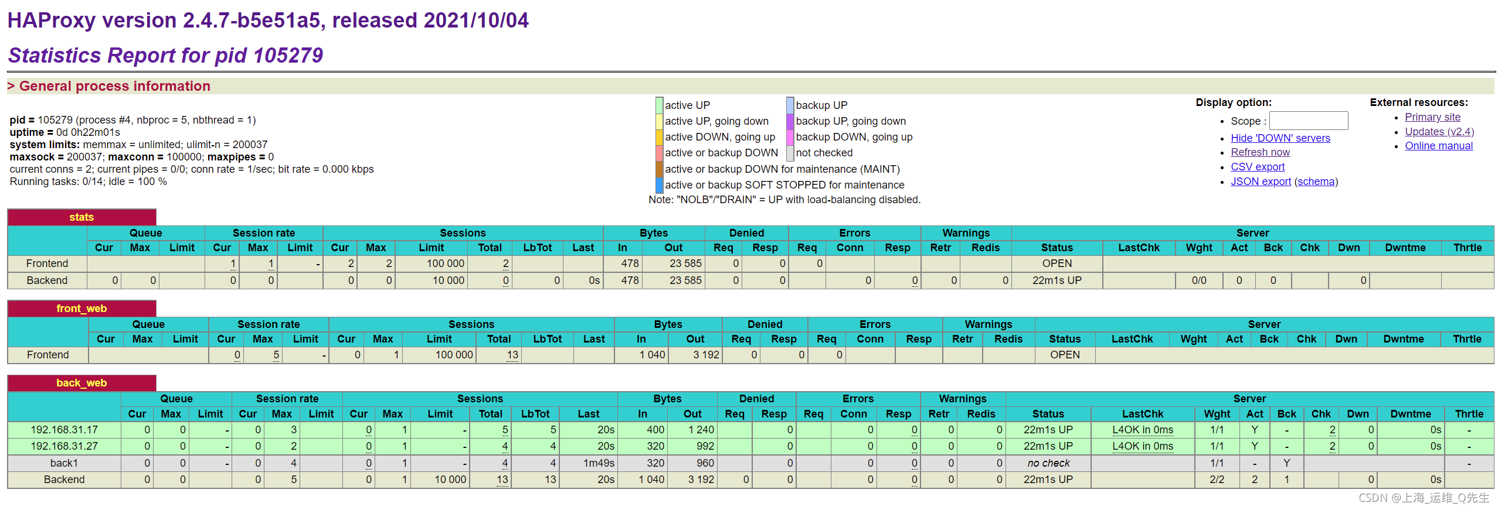Click the OPEN status of front_web Frontend
This screenshot has width=1498, height=510.
click(1064, 355)
